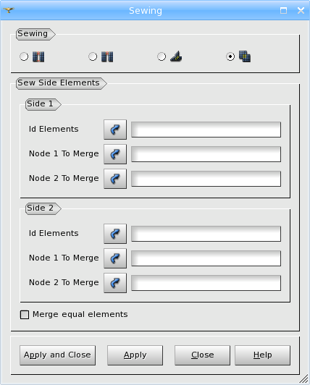Click selection arrow for Side 2 Node 1 To Merge
310x385 pixels.
coord(115,258)
